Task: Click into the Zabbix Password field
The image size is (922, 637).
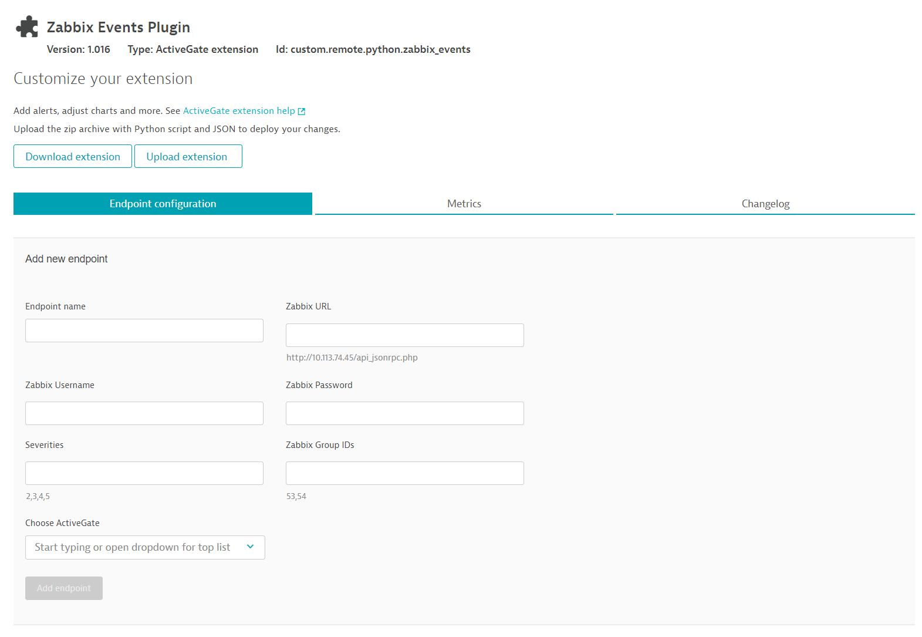Action: coord(405,413)
